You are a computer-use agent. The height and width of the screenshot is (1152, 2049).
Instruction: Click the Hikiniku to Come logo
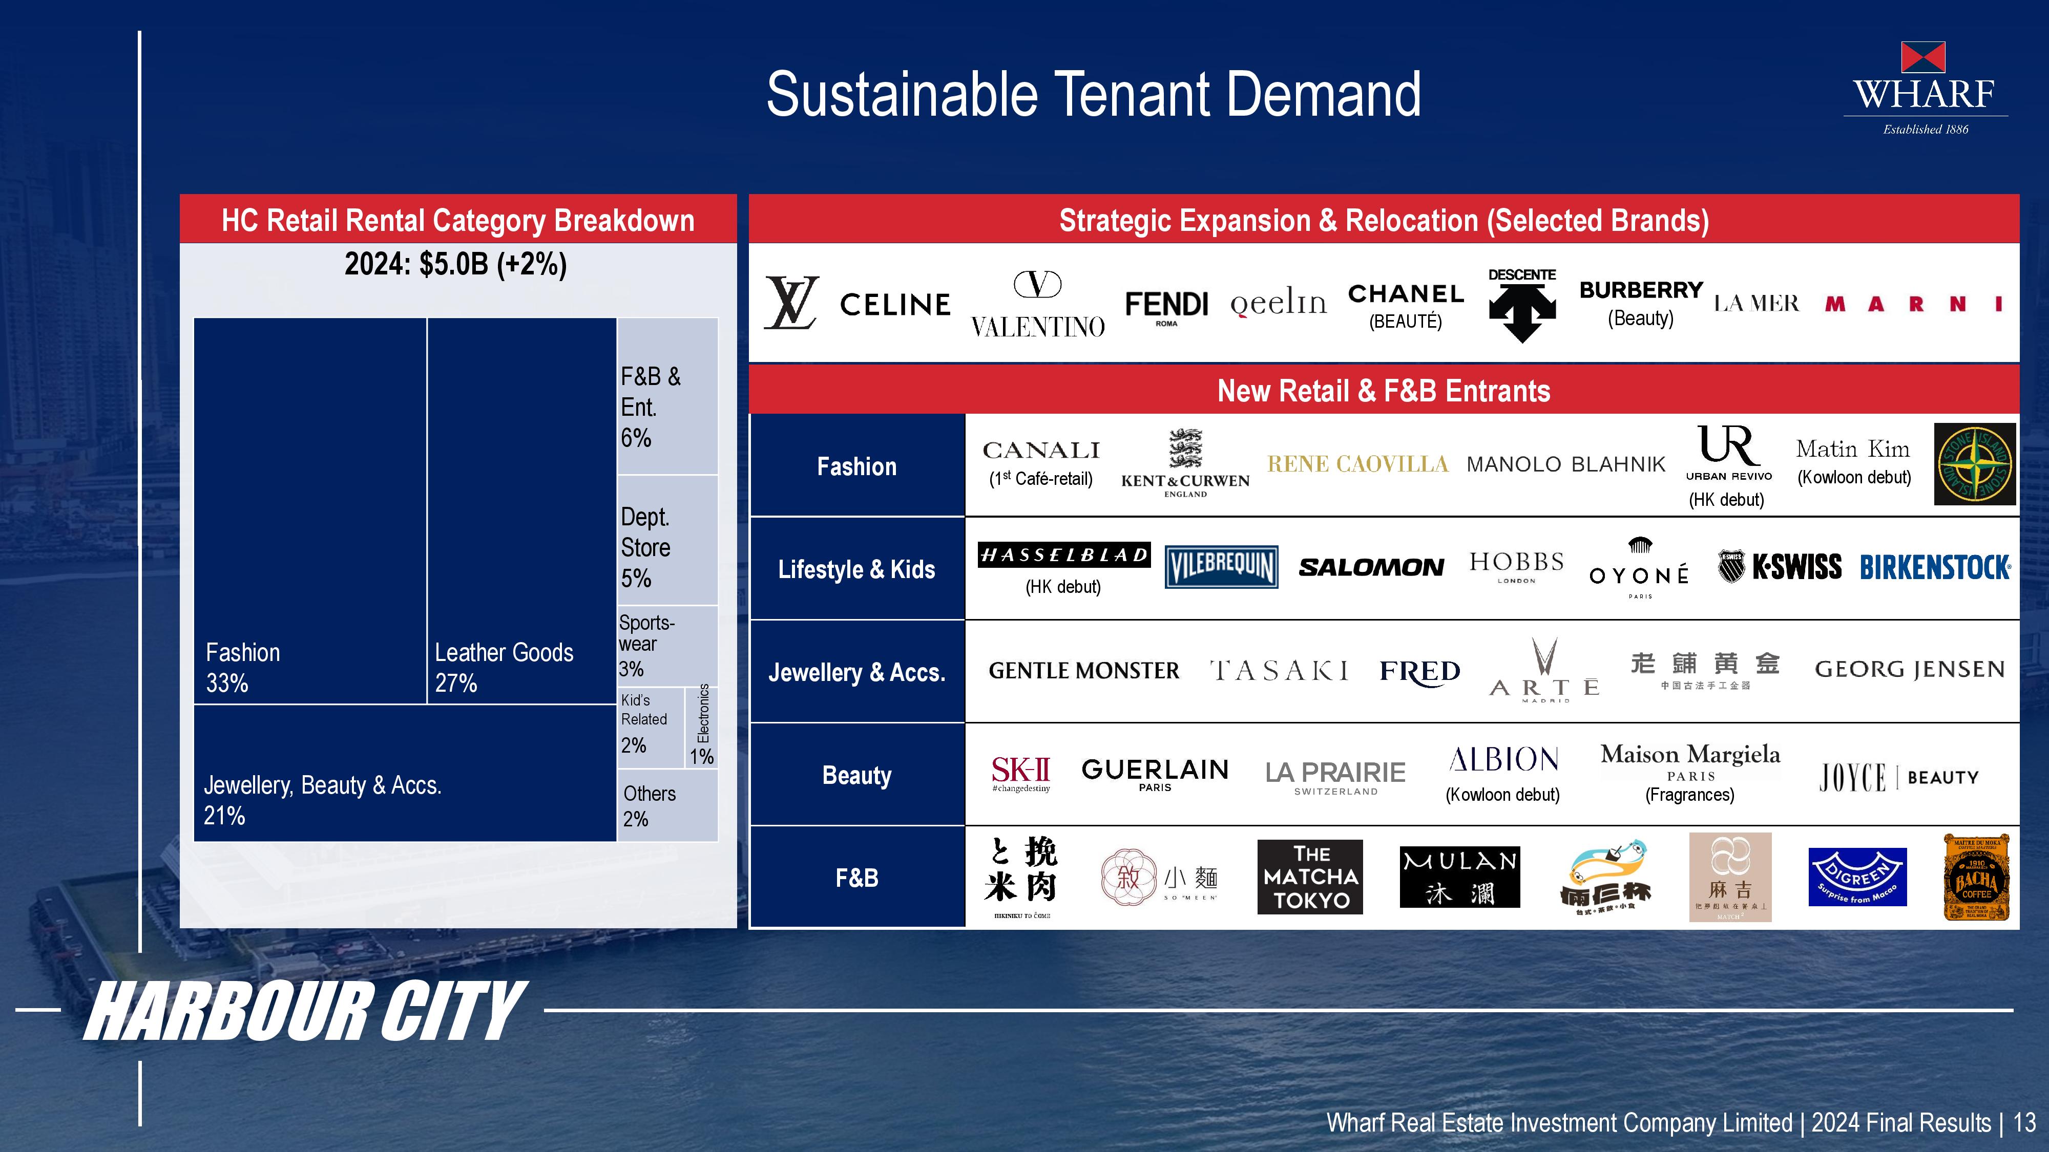coord(1021,878)
